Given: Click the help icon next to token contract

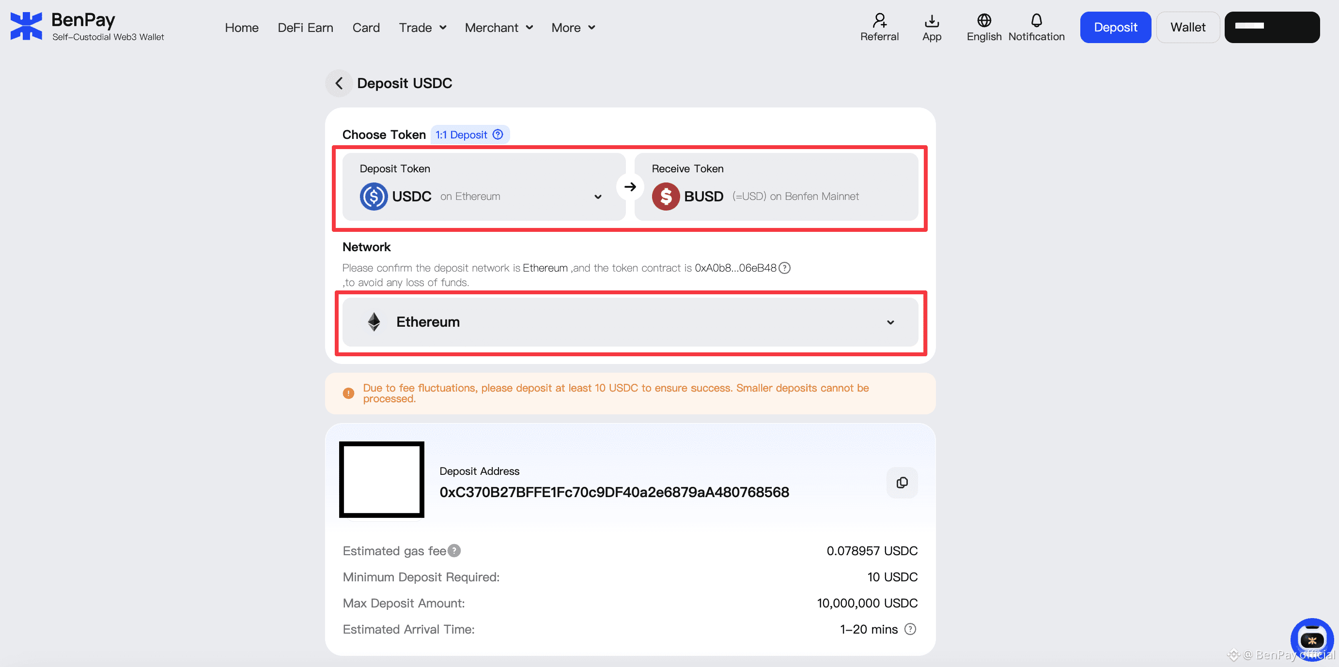Looking at the screenshot, I should 784,268.
